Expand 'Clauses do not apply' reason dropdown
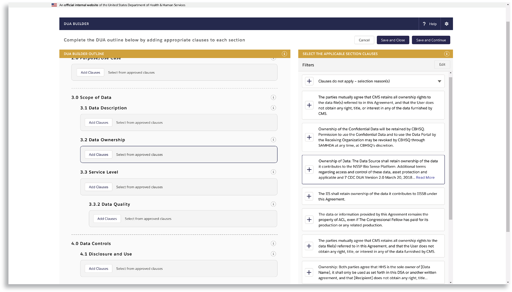This screenshot has height=292, width=512. click(439, 81)
